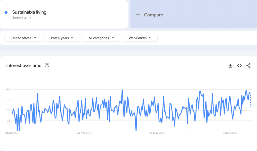
Task: Open help icon beside Interest over time
Action: tap(47, 65)
